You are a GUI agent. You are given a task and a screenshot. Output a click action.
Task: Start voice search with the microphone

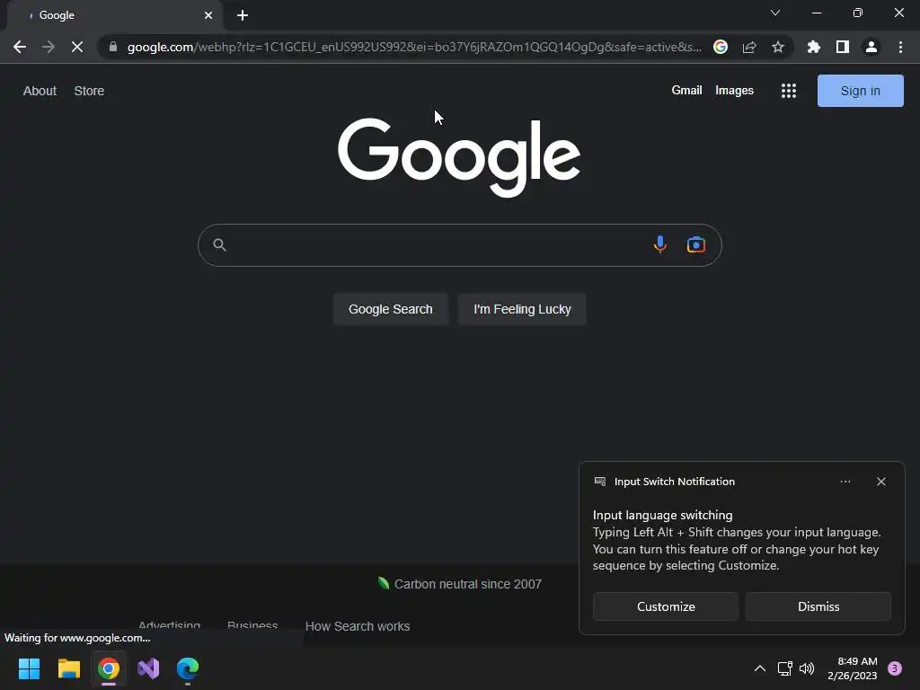coord(660,244)
